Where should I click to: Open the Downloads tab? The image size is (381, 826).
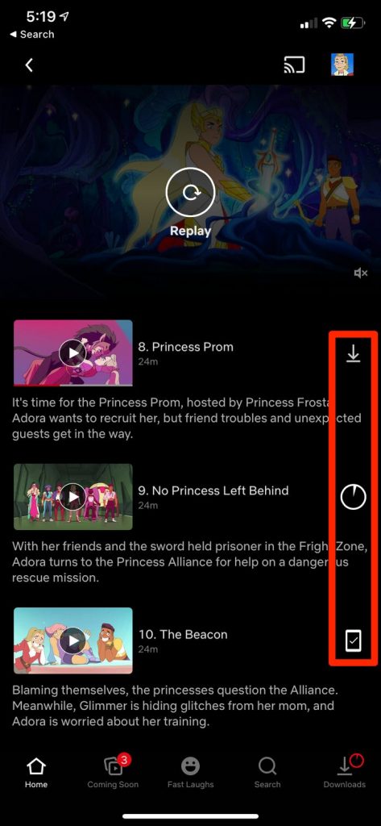(345, 773)
